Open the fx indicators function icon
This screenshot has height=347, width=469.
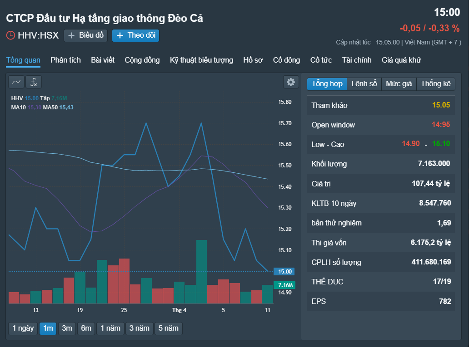(x=34, y=82)
